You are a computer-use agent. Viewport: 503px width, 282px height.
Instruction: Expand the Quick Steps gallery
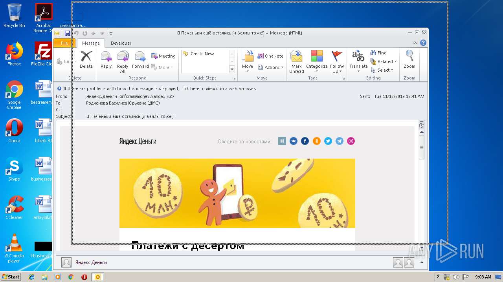click(232, 69)
